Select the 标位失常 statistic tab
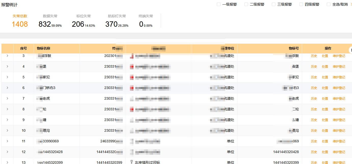This screenshot has height=164, width=352. pyautogui.click(x=83, y=21)
